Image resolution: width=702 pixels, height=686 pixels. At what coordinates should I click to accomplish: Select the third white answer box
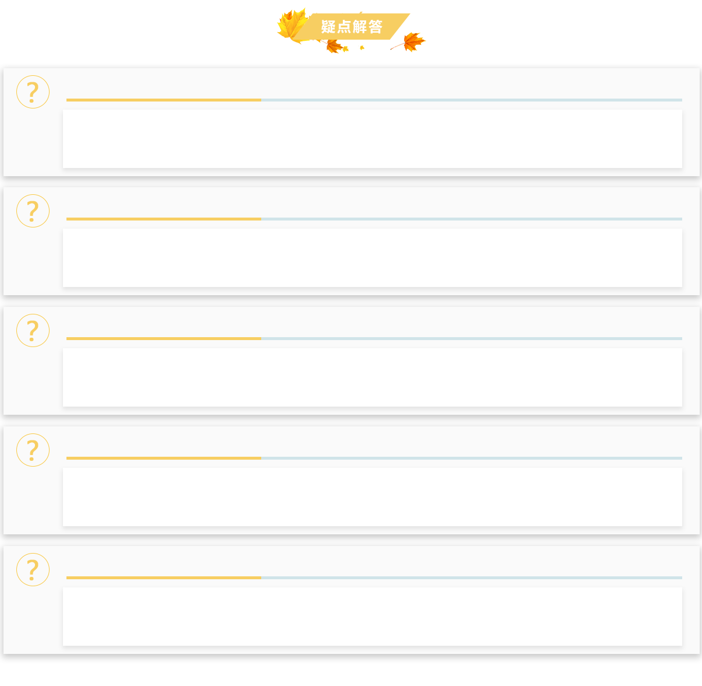(x=373, y=377)
